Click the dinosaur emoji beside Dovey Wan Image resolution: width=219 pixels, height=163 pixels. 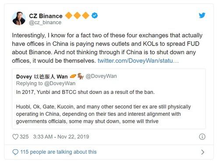(81, 76)
